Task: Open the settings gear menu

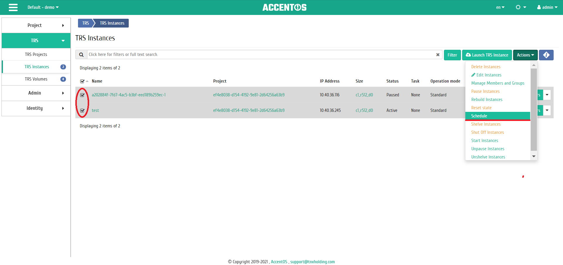Action: [x=521, y=7]
